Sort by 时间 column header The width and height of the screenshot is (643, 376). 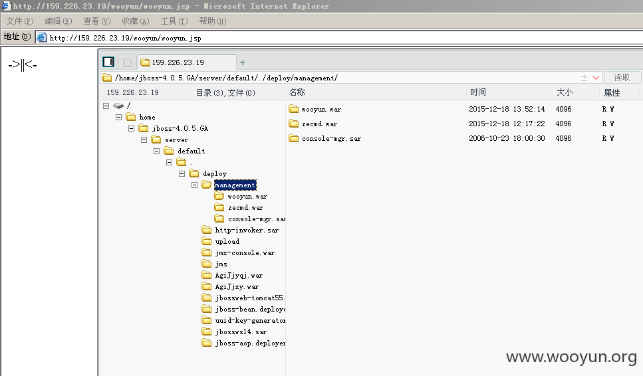pos(477,92)
